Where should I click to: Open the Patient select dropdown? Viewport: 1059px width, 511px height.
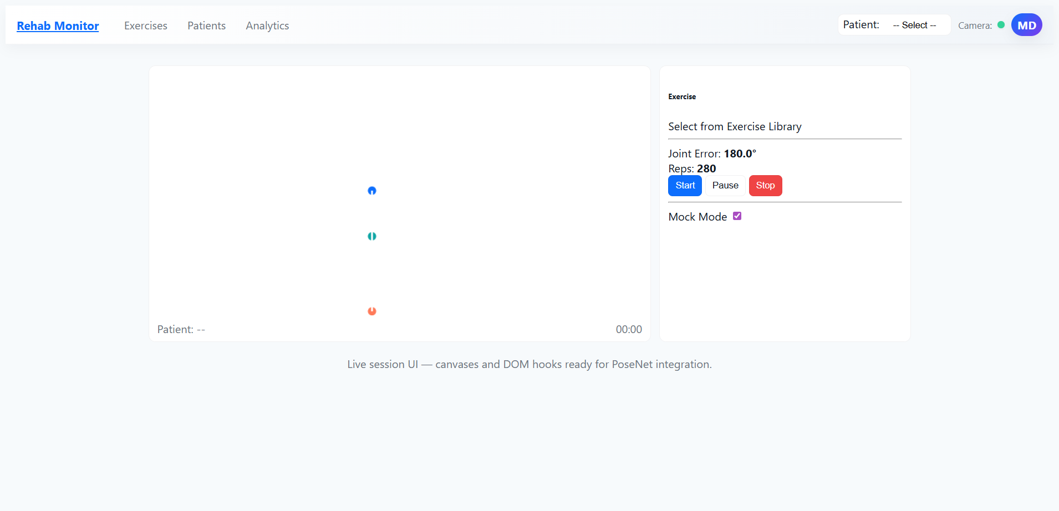click(914, 25)
